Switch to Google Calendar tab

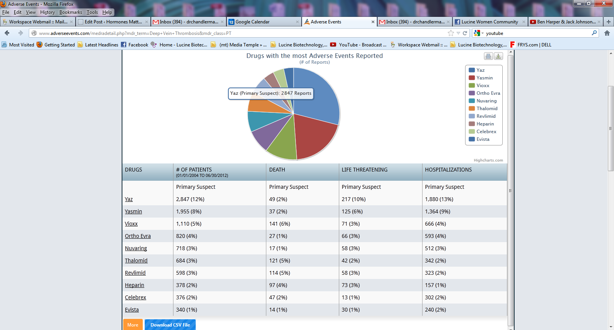pyautogui.click(x=264, y=22)
